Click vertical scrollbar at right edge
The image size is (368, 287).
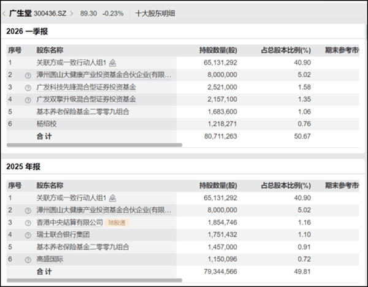pos(366,32)
